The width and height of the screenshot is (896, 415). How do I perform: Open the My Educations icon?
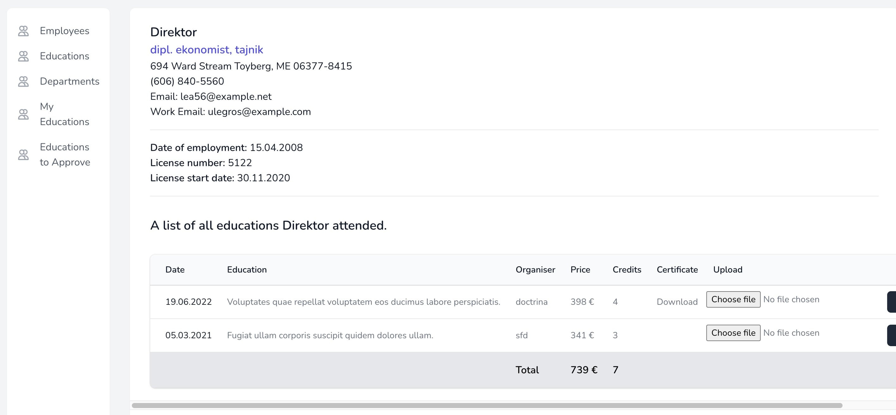click(x=23, y=114)
